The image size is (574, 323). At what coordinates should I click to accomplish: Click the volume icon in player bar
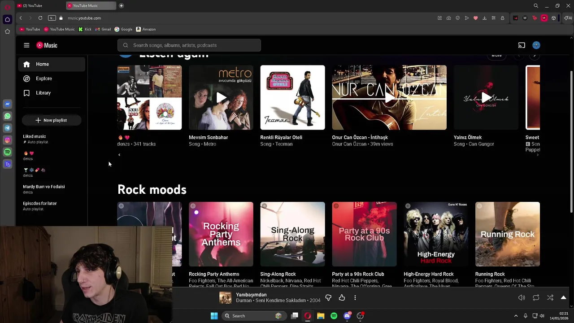pyautogui.click(x=522, y=297)
